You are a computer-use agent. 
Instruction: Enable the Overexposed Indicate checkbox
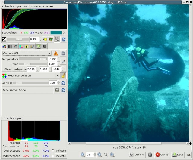tap(53, 150)
